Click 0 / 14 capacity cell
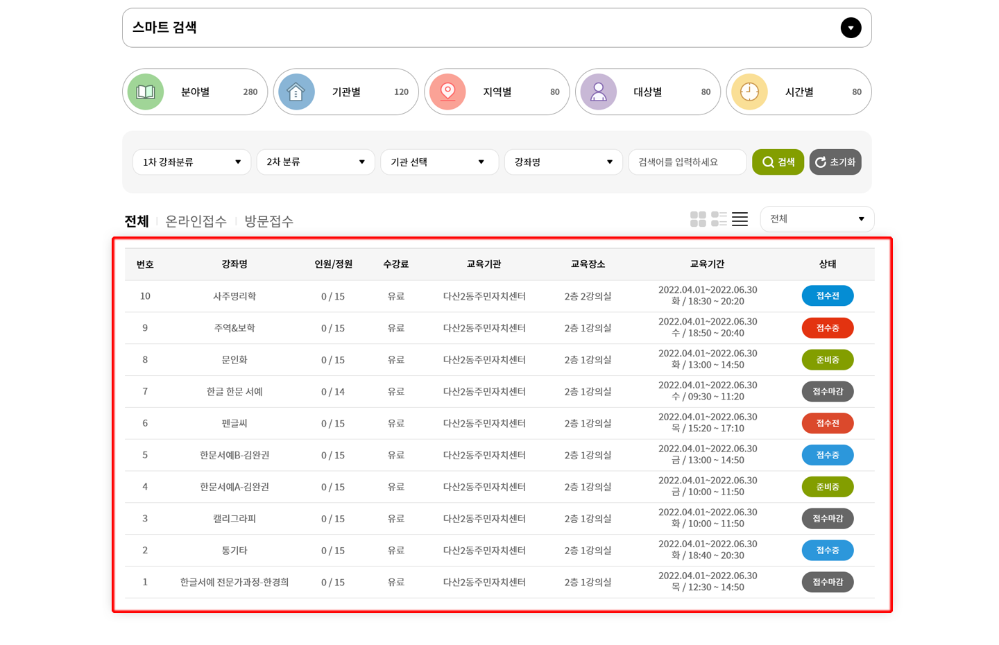This screenshot has height=645, width=999. coord(333,392)
